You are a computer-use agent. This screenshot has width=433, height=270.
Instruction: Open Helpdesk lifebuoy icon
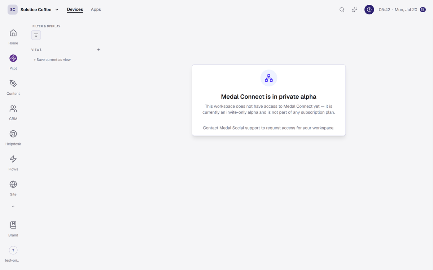13,134
